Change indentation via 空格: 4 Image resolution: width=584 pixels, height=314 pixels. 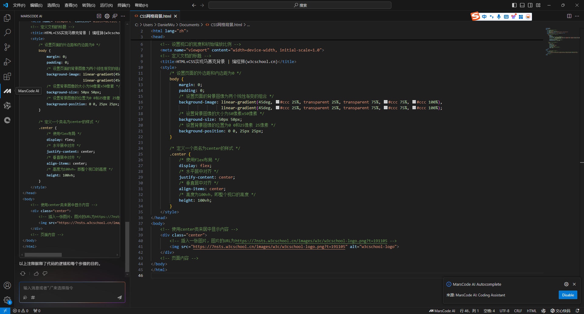tap(489, 311)
